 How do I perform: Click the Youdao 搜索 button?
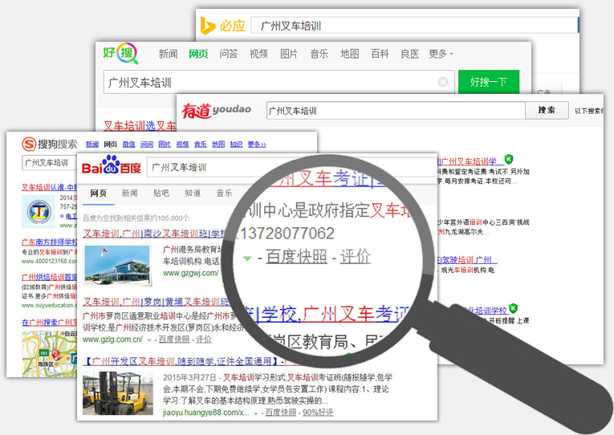tap(547, 110)
